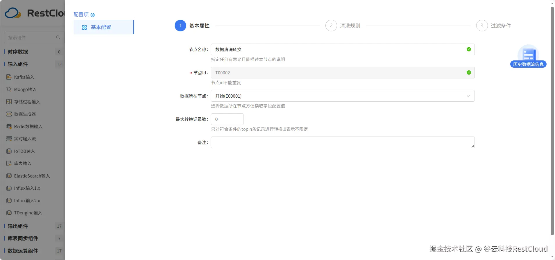Click the green check icon in 节点Id field
This screenshot has width=555, height=260.
(469, 73)
